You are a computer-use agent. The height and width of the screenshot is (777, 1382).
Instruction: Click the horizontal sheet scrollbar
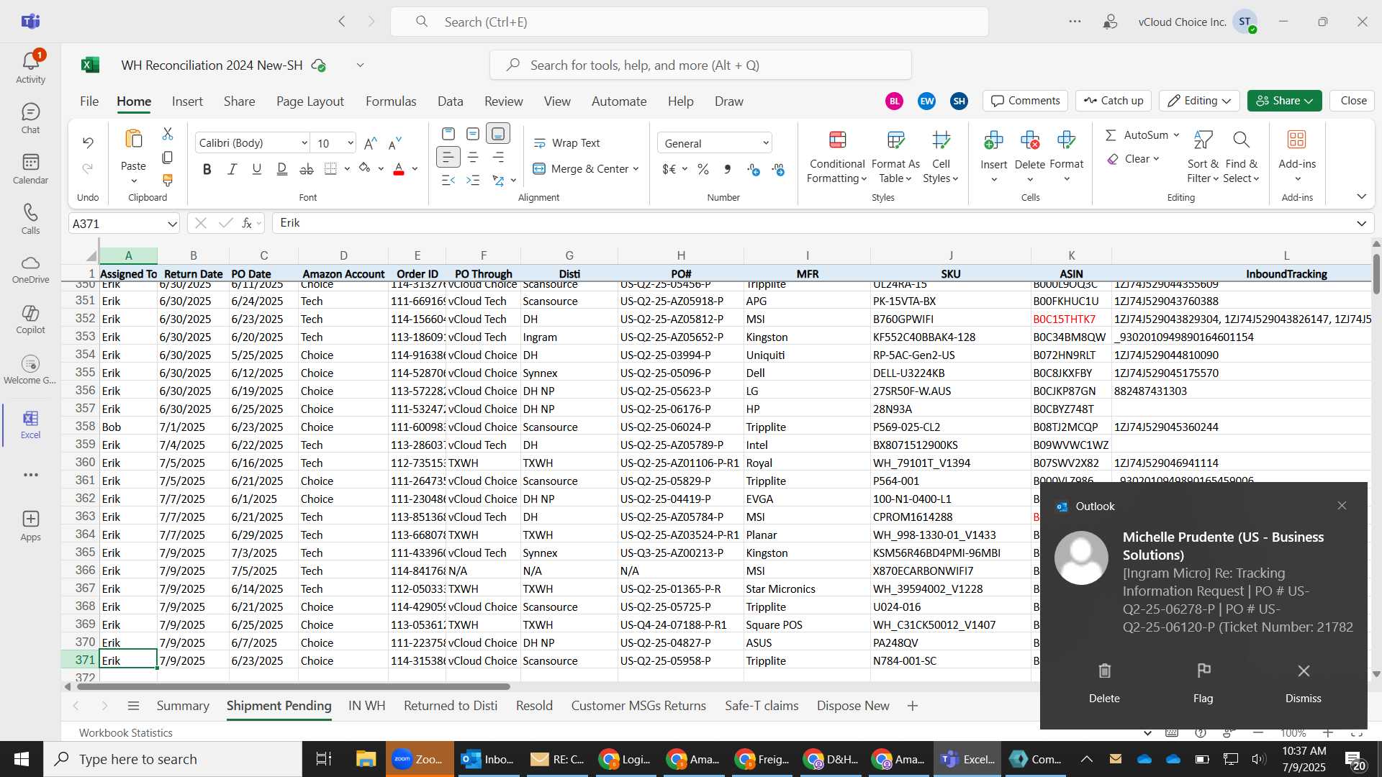(x=294, y=686)
